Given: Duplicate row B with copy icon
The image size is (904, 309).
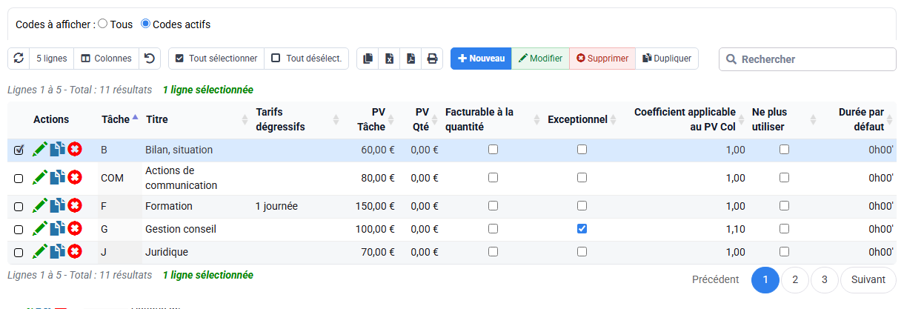Looking at the screenshot, I should (x=57, y=150).
